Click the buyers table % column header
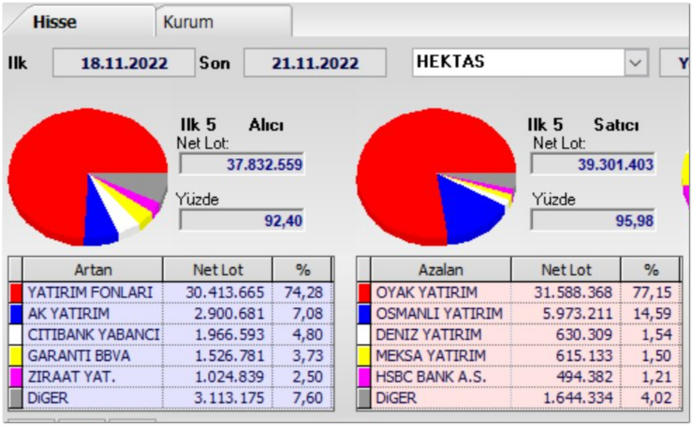 coord(302,270)
